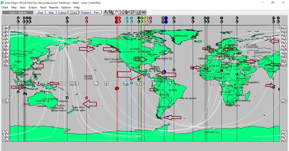Select the compass dividers tool icon
289x151 pixels.
[106, 12]
